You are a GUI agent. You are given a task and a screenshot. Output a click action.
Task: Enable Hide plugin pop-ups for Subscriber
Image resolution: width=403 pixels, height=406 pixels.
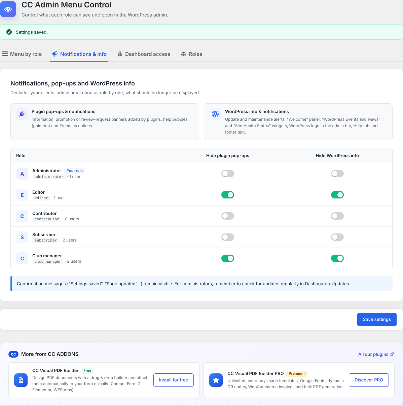point(228,237)
